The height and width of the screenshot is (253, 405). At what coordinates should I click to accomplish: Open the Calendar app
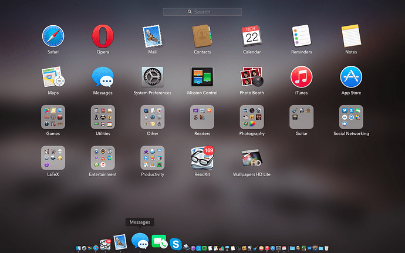(252, 36)
